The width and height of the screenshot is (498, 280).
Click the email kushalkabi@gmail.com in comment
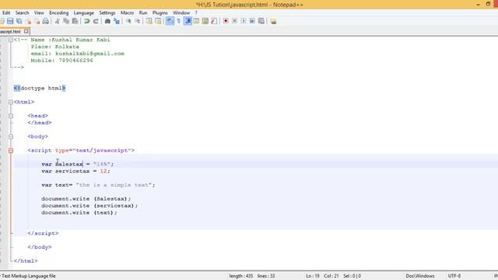pos(90,54)
